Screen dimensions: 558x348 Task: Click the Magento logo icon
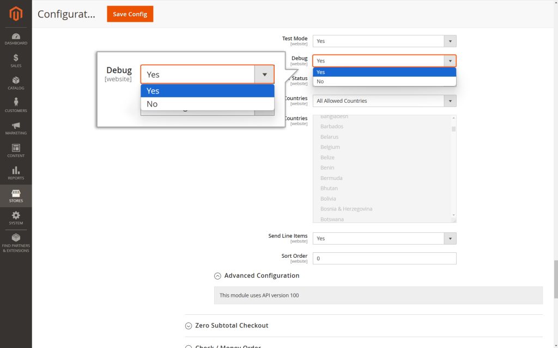tap(16, 14)
